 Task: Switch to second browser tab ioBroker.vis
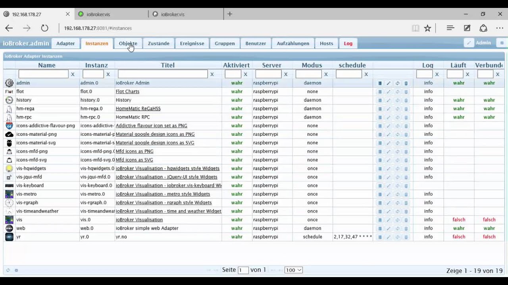(111, 14)
